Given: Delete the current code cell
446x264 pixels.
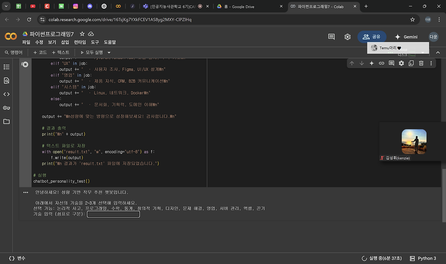Looking at the screenshot, I should [421, 63].
